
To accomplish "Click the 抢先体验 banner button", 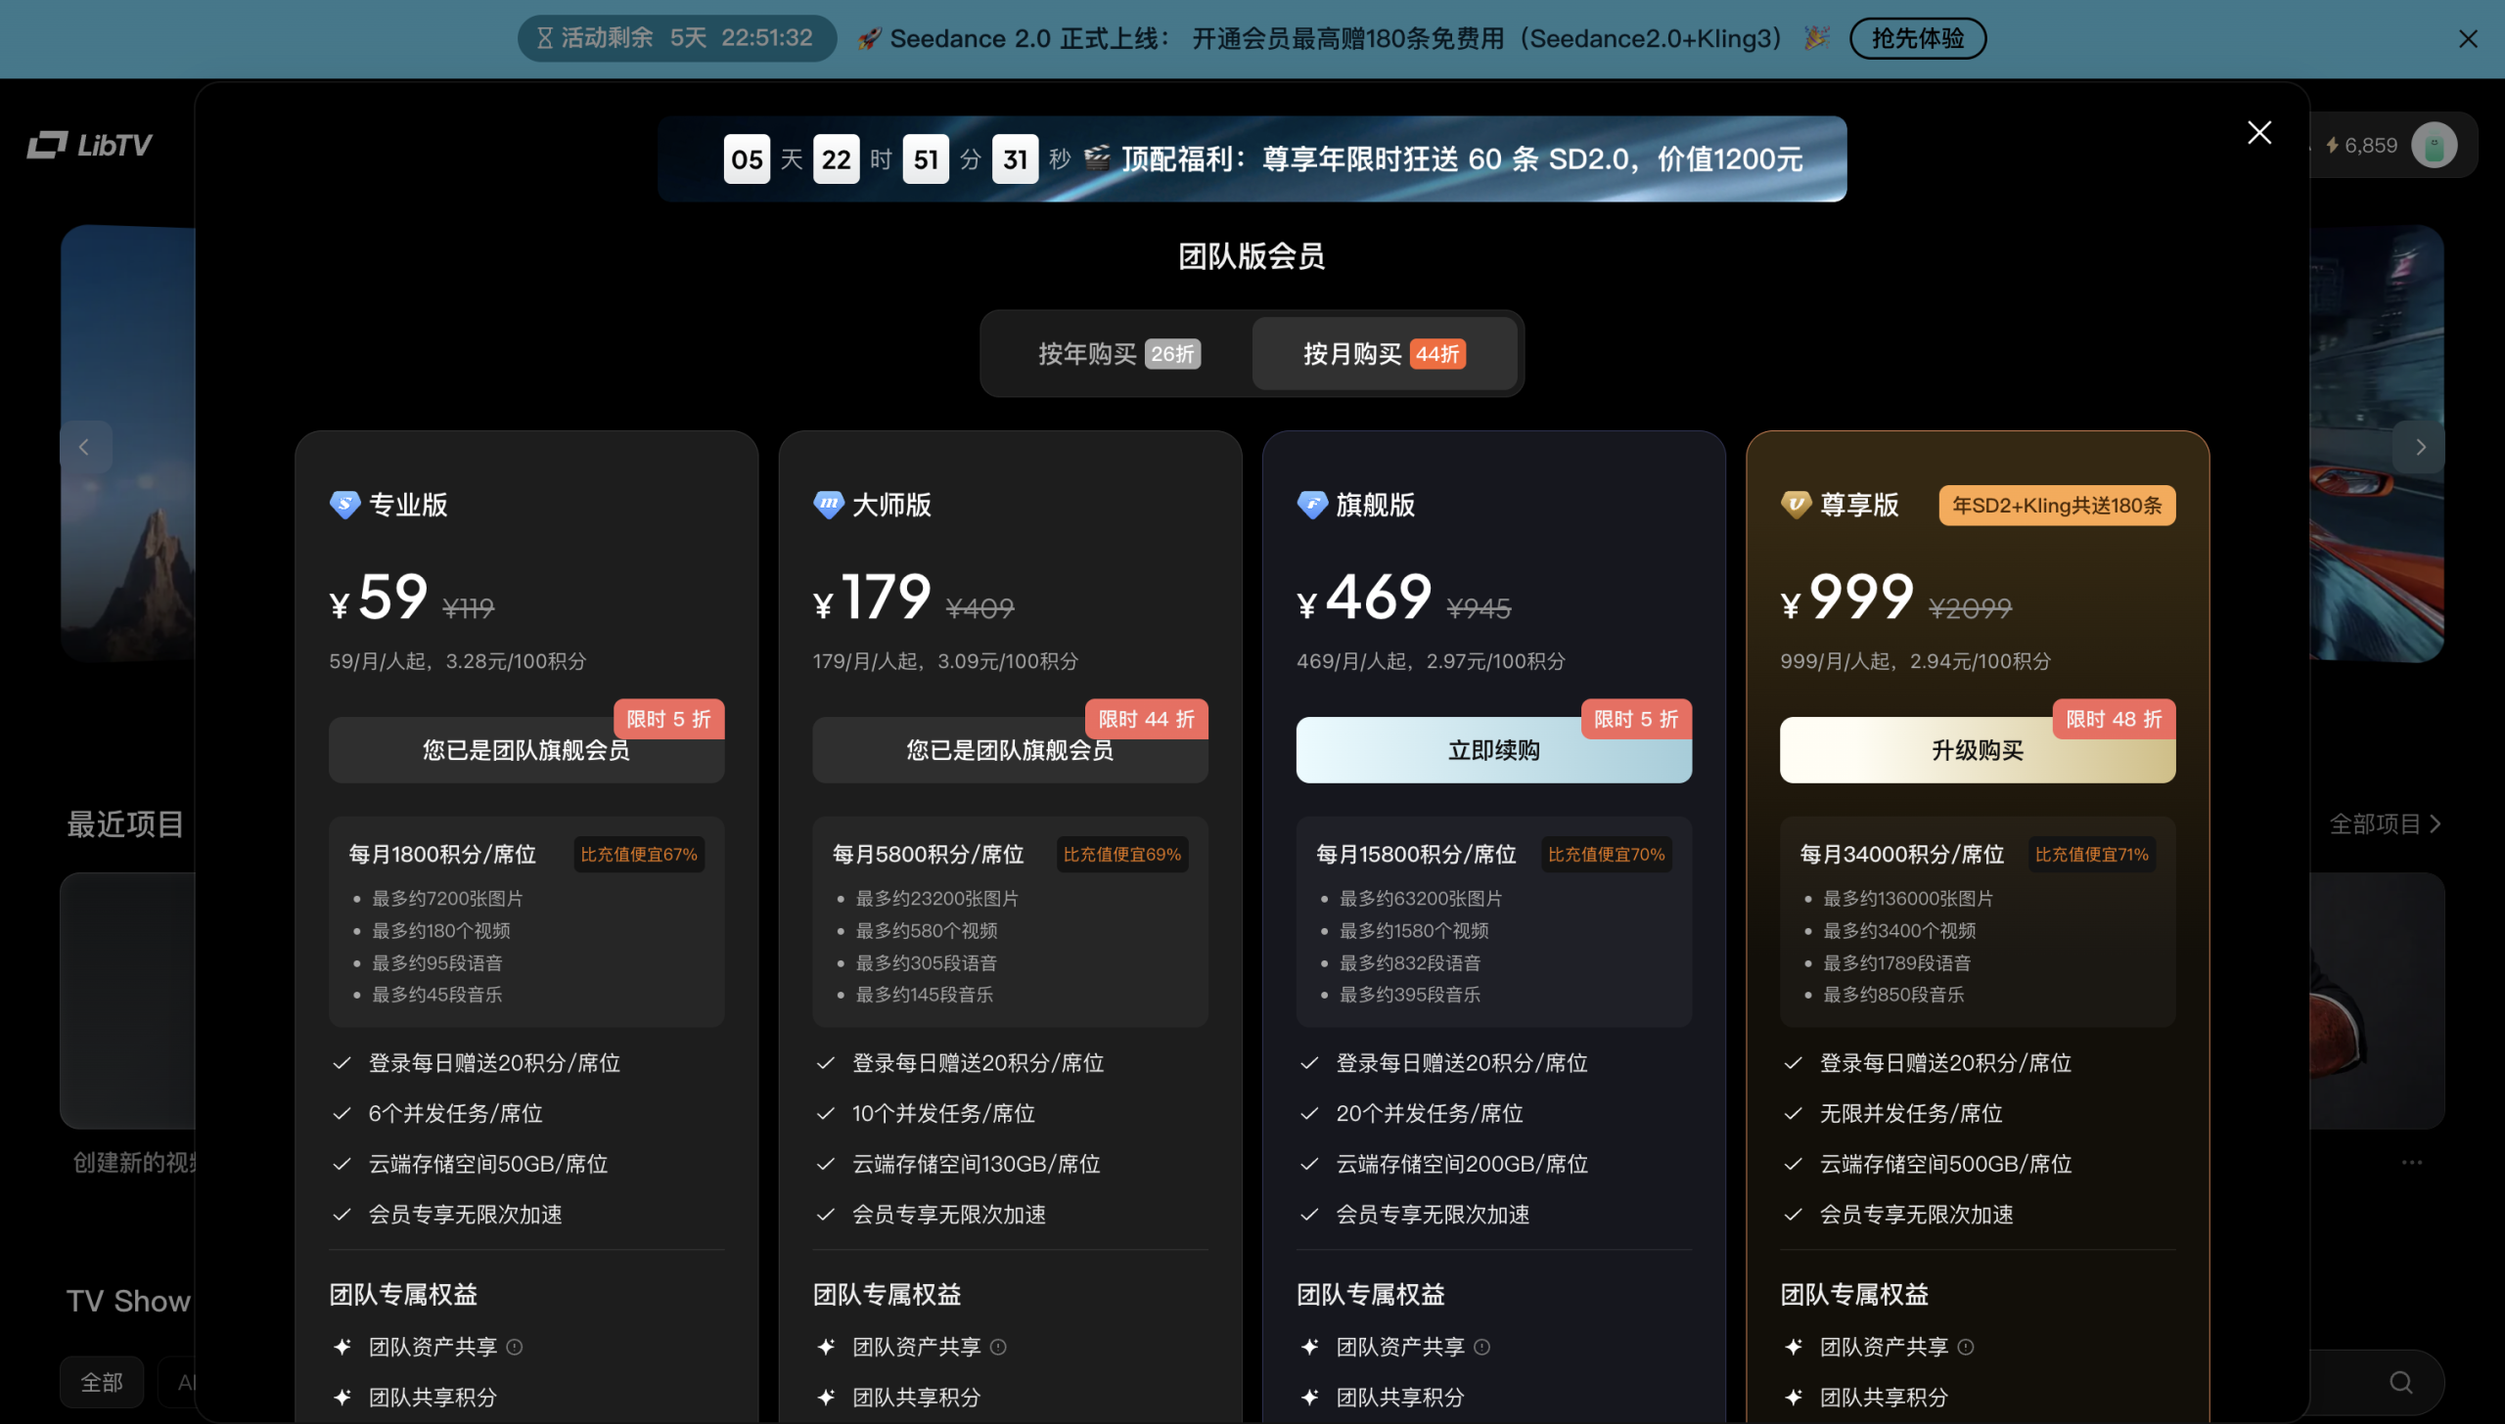I will point(1917,38).
